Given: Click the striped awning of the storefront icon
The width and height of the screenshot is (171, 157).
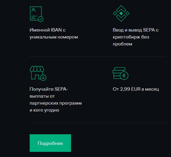Looking at the screenshot, I should 37,69.
